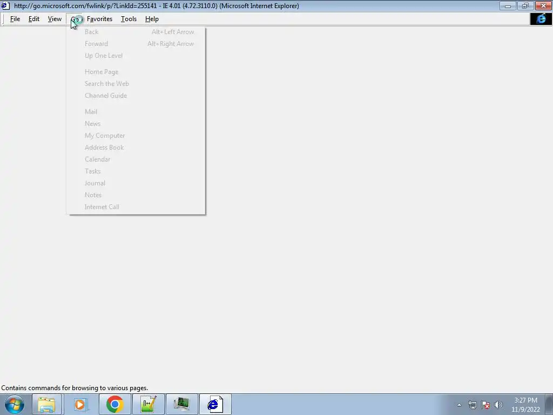Open Windows Explorer from taskbar

46,404
